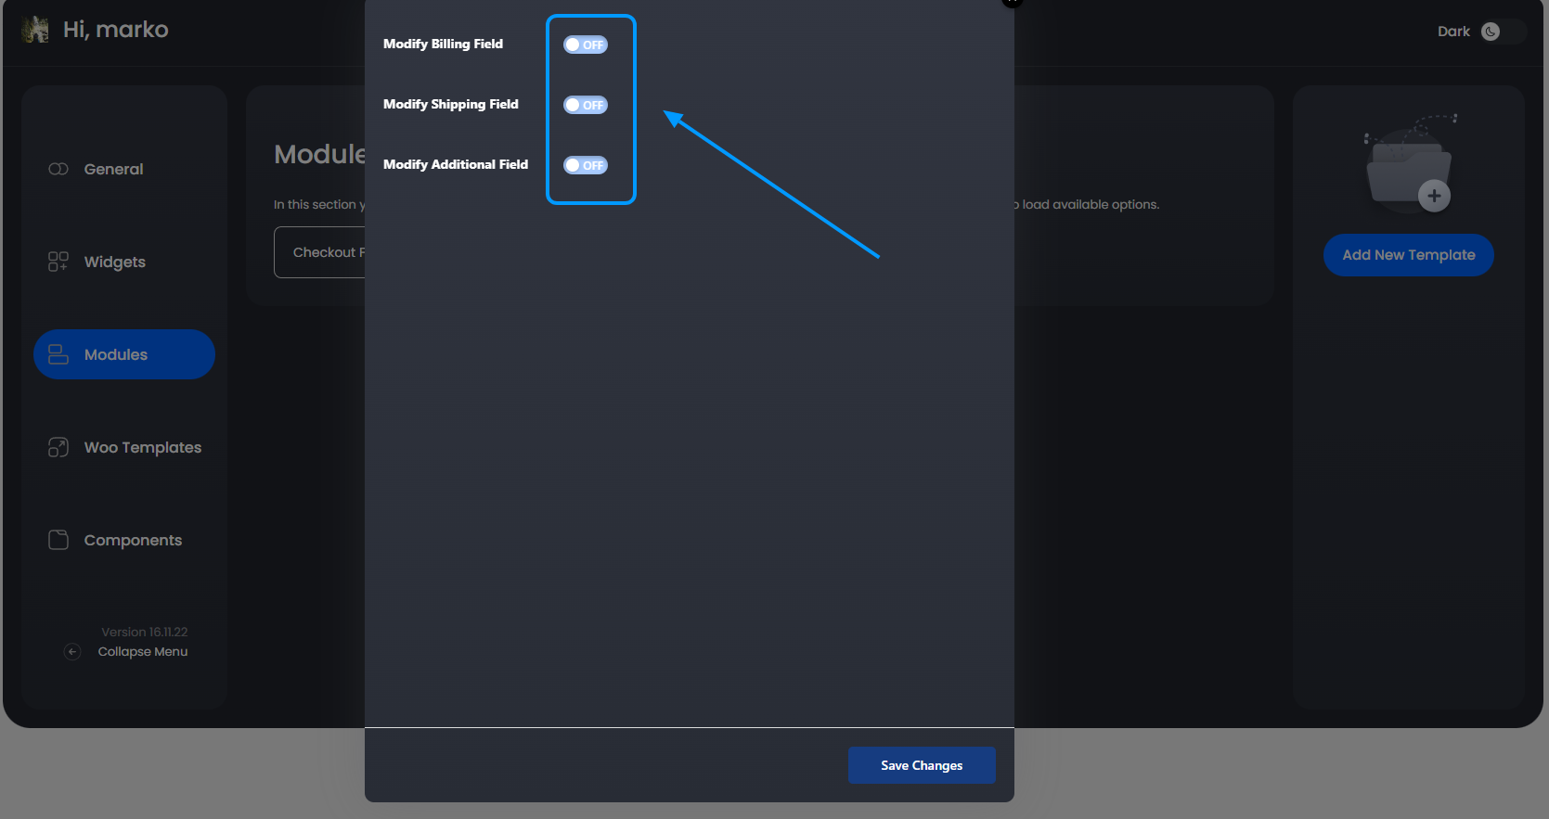1549x819 pixels.
Task: Click the Modules stacked-blocks icon
Action: pyautogui.click(x=58, y=354)
